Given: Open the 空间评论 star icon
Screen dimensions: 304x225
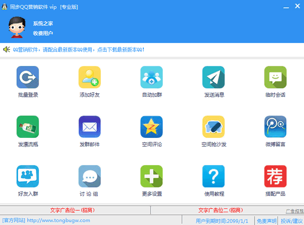Looking at the screenshot, I should pyautogui.click(x=151, y=127).
